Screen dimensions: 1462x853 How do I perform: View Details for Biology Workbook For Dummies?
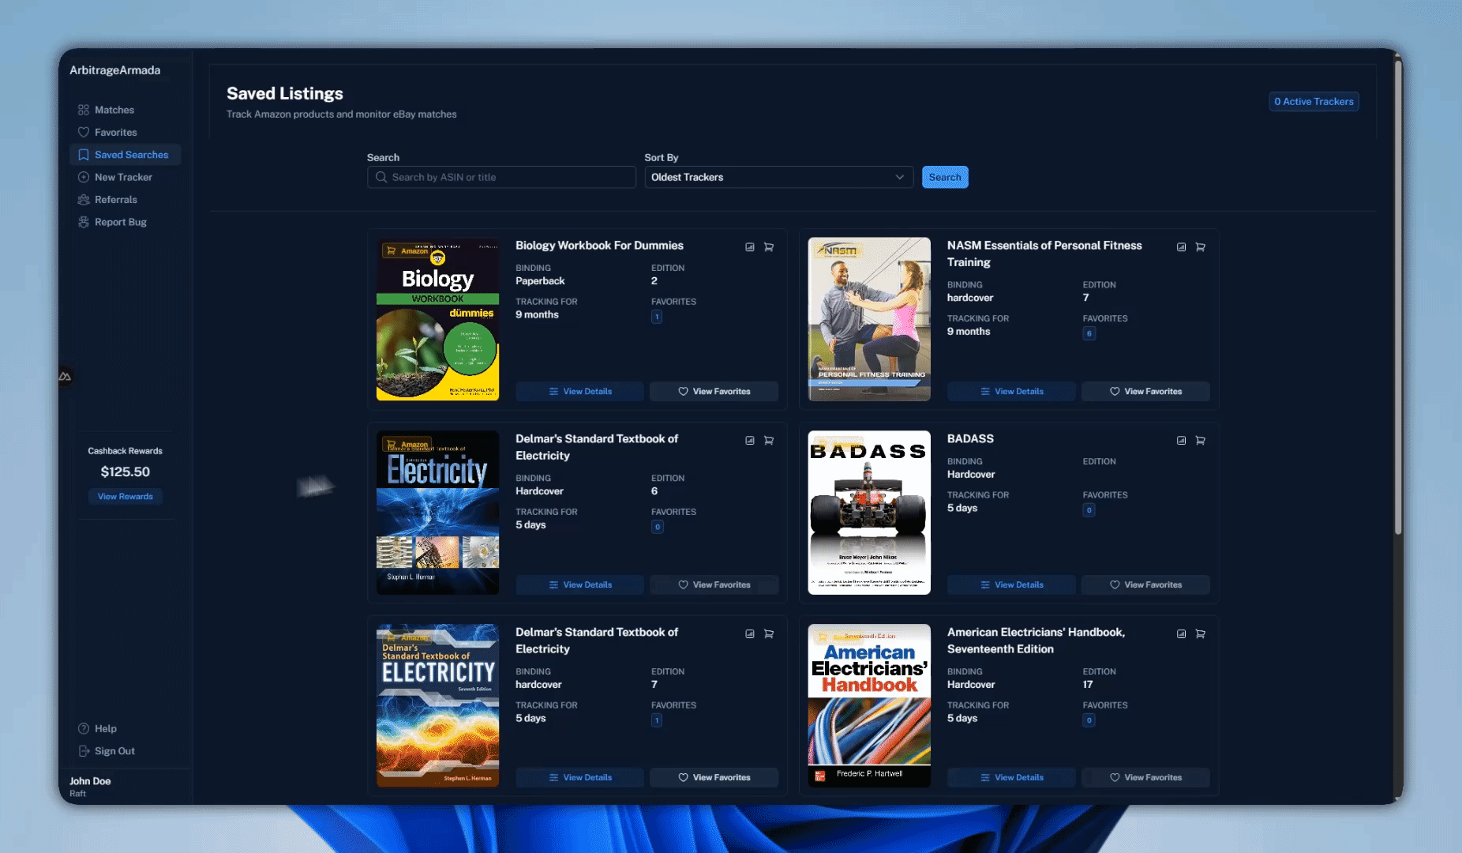tap(580, 391)
